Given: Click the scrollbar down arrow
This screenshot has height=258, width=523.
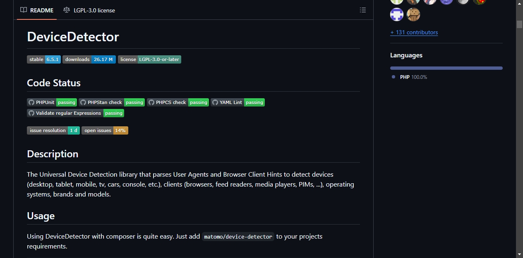Looking at the screenshot, I should click(519, 254).
